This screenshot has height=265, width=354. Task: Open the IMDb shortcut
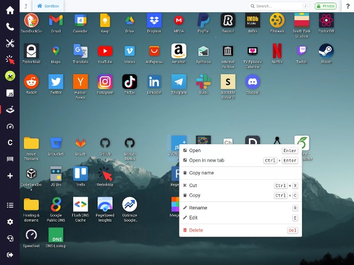253,20
